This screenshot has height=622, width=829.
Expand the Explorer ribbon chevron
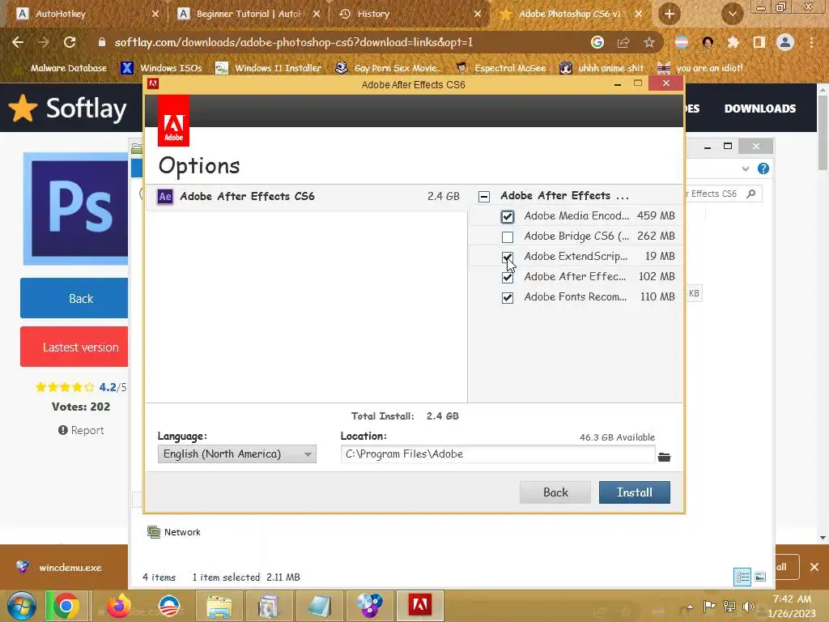746,168
